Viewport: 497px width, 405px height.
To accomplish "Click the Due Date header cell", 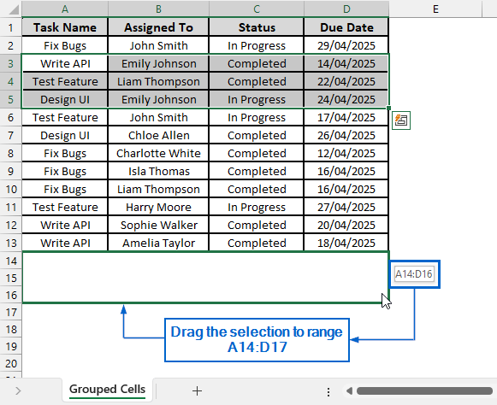I will coord(346,27).
